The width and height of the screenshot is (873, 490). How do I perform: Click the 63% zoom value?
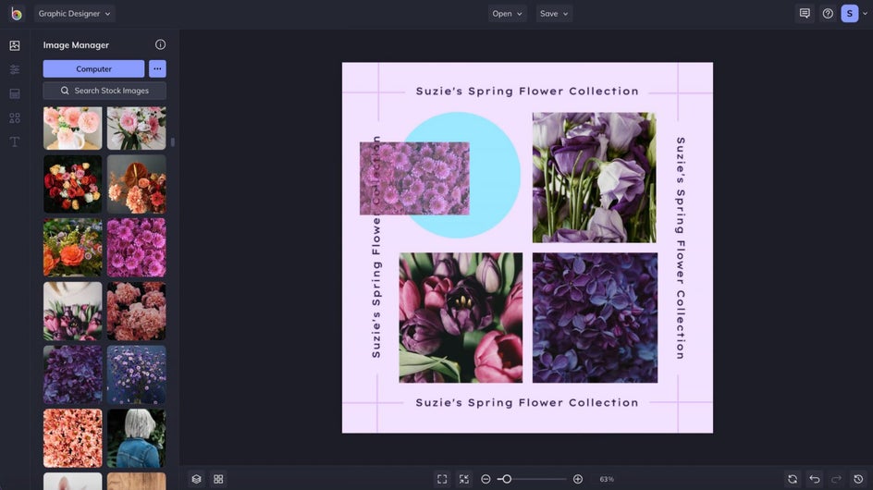pos(607,479)
